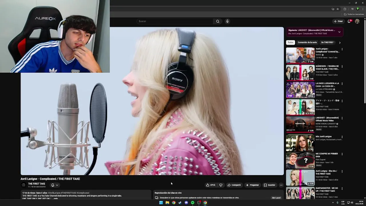Open OBS icon in taskbar
The width and height of the screenshot is (366, 206).
(x=199, y=203)
